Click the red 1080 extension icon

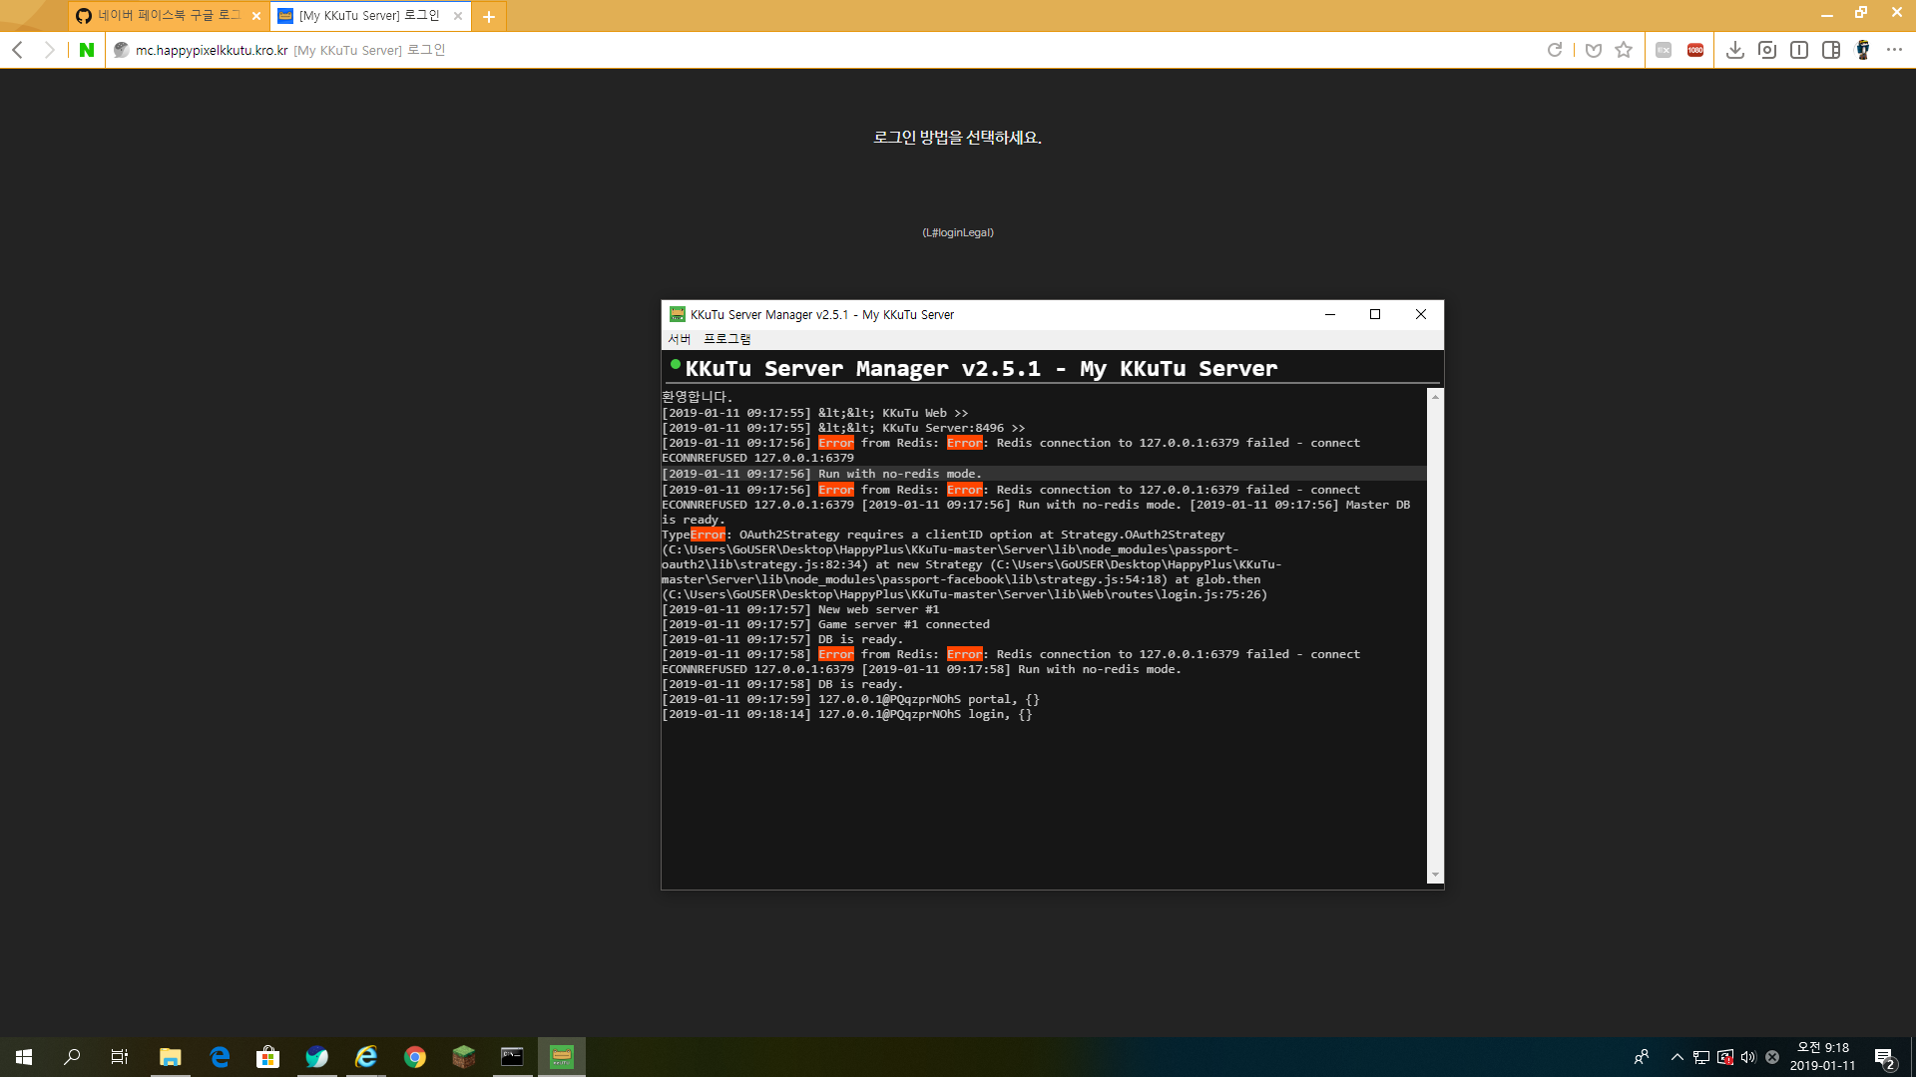pos(1694,50)
